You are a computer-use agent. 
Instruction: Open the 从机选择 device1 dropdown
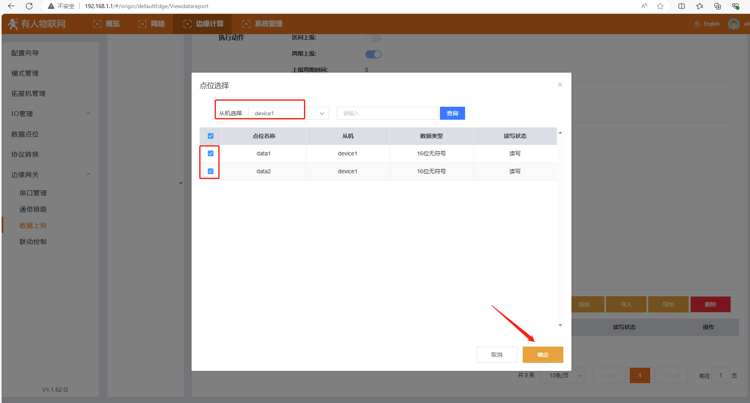click(x=288, y=113)
